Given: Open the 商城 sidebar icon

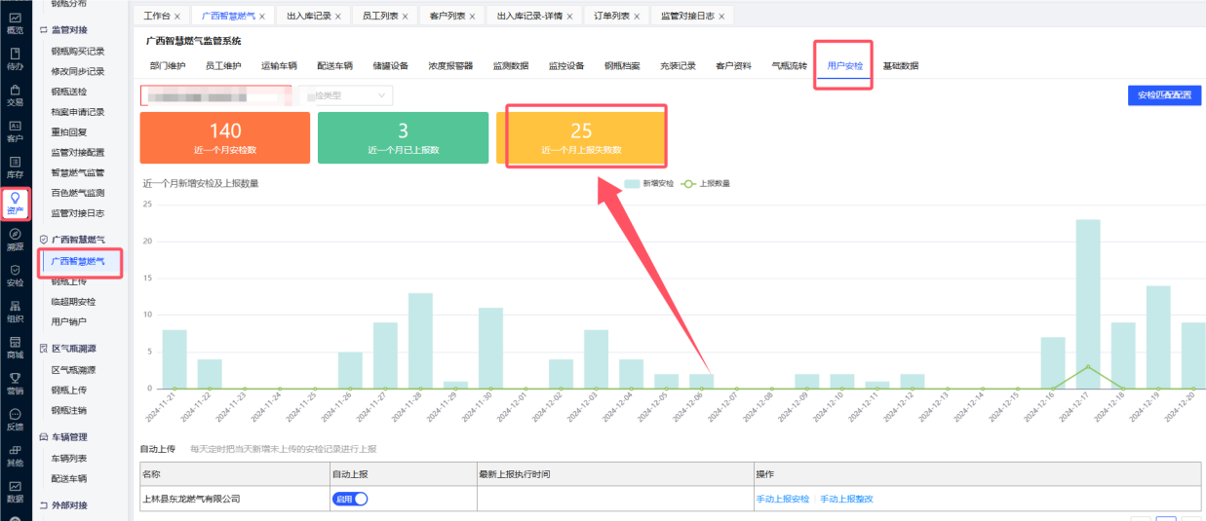Looking at the screenshot, I should (x=15, y=347).
